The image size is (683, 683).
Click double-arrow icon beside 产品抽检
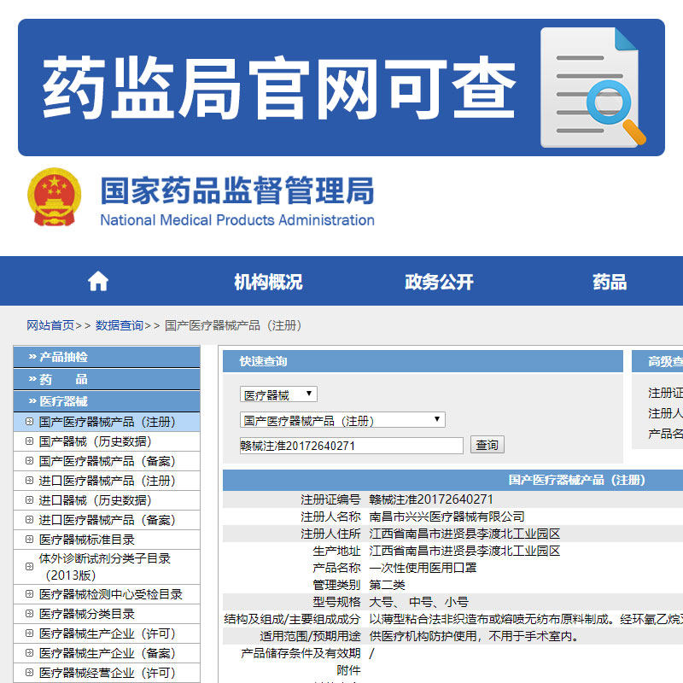pos(32,357)
